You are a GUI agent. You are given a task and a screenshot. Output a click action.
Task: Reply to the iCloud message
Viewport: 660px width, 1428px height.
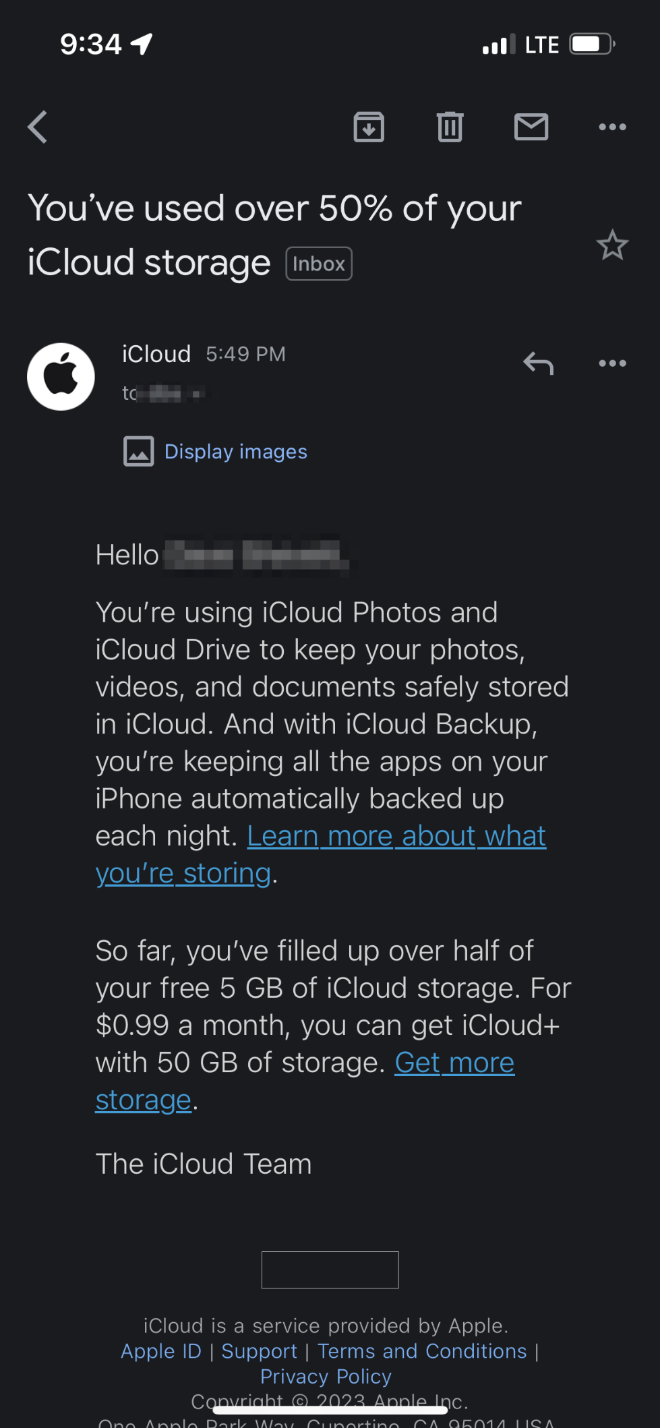point(538,363)
